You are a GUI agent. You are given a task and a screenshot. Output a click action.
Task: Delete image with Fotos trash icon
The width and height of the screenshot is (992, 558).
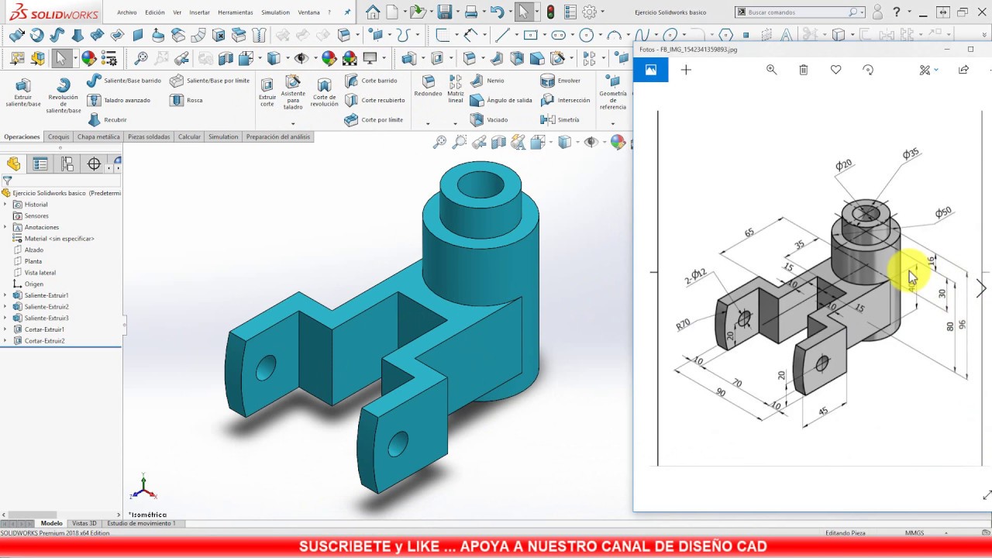point(804,70)
